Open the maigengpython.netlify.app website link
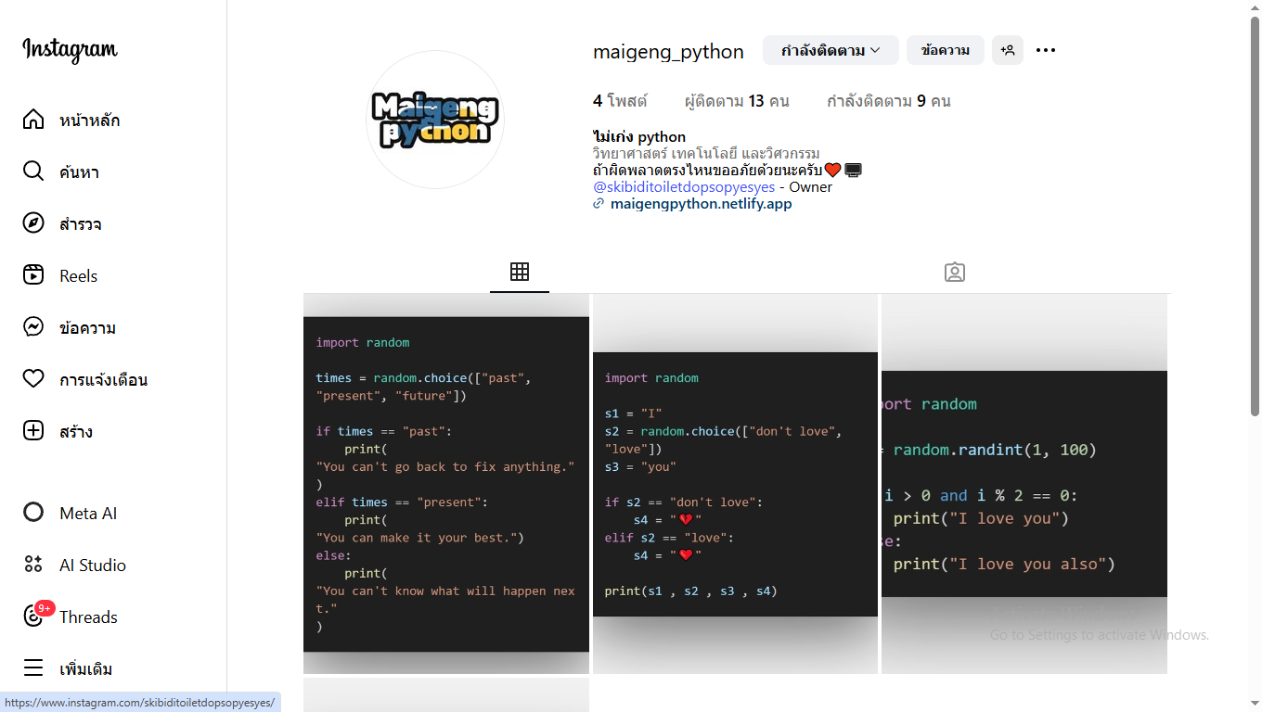Image resolution: width=1262 pixels, height=712 pixels. pyautogui.click(x=702, y=204)
